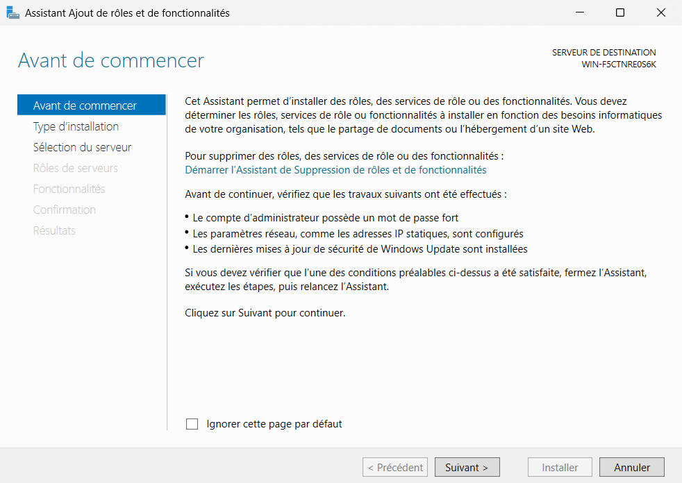Image resolution: width=682 pixels, height=483 pixels.
Task: Select the Avant de commencer step in sidebar
Action: tap(85, 105)
